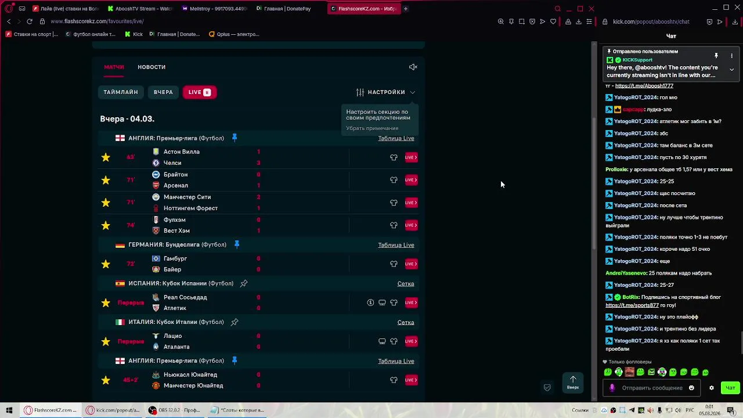
Task: Select the ВЧЕРА filter
Action: 163,92
